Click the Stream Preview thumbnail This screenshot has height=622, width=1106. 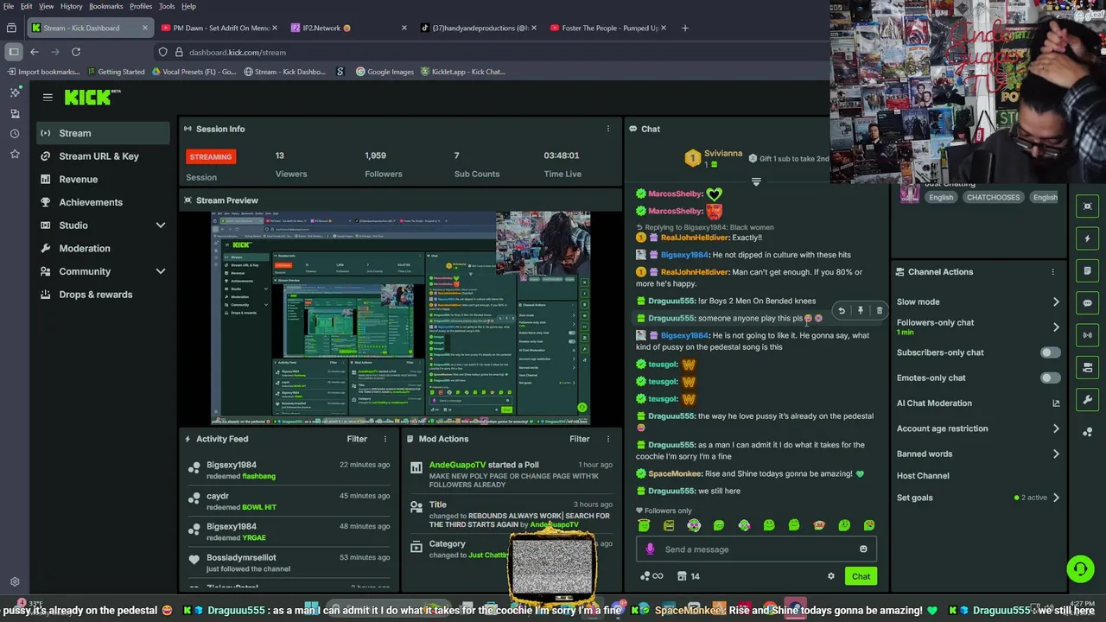(401, 318)
